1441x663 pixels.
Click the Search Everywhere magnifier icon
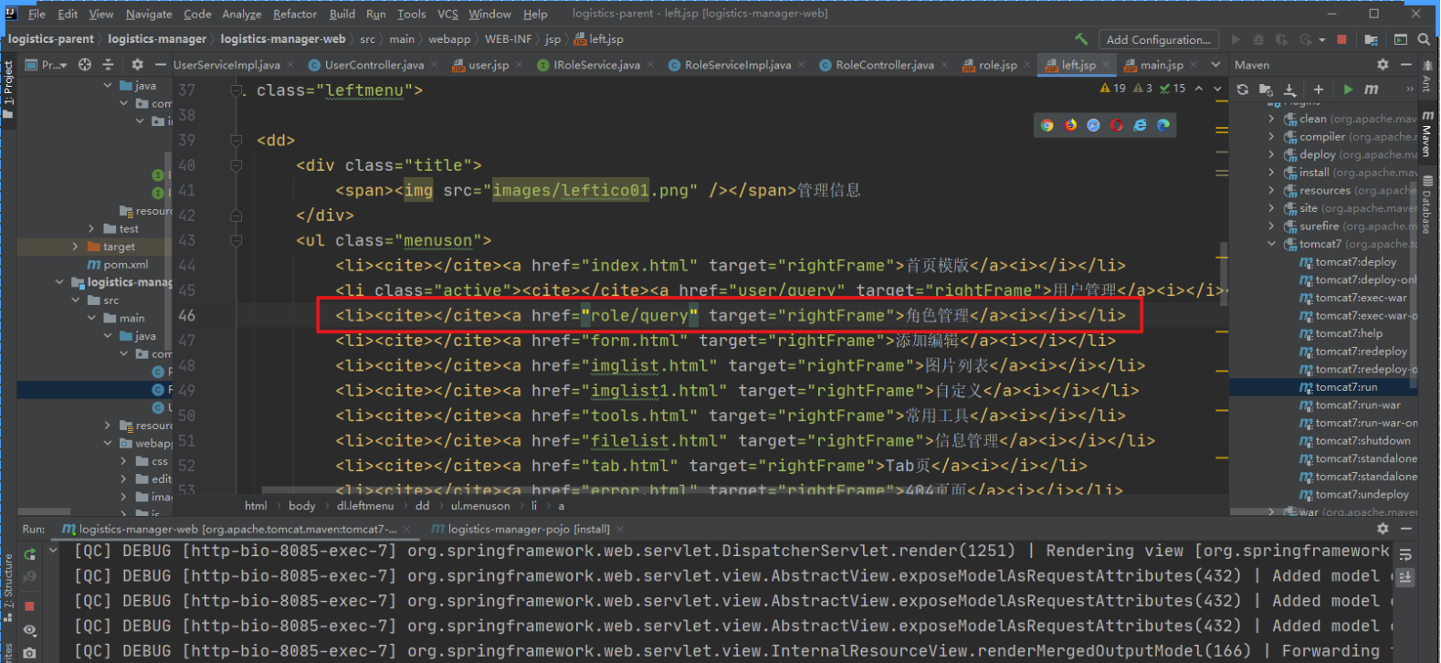coord(1424,39)
